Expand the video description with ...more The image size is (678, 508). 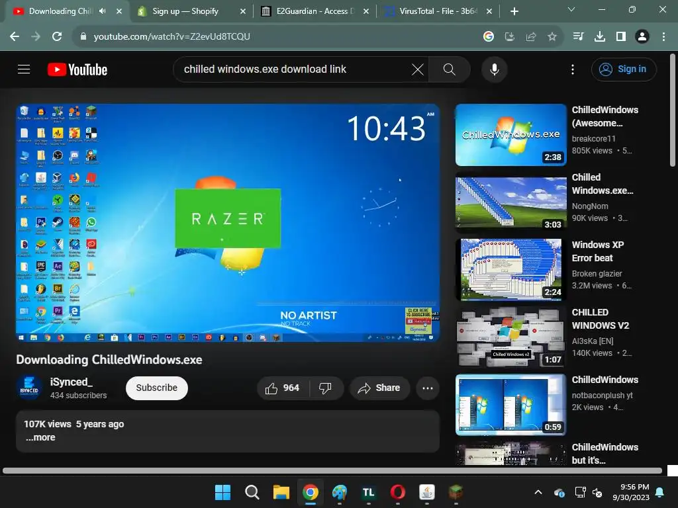tap(40, 437)
